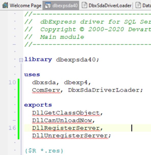Click line number 16 in the gutter

(x=12, y=128)
